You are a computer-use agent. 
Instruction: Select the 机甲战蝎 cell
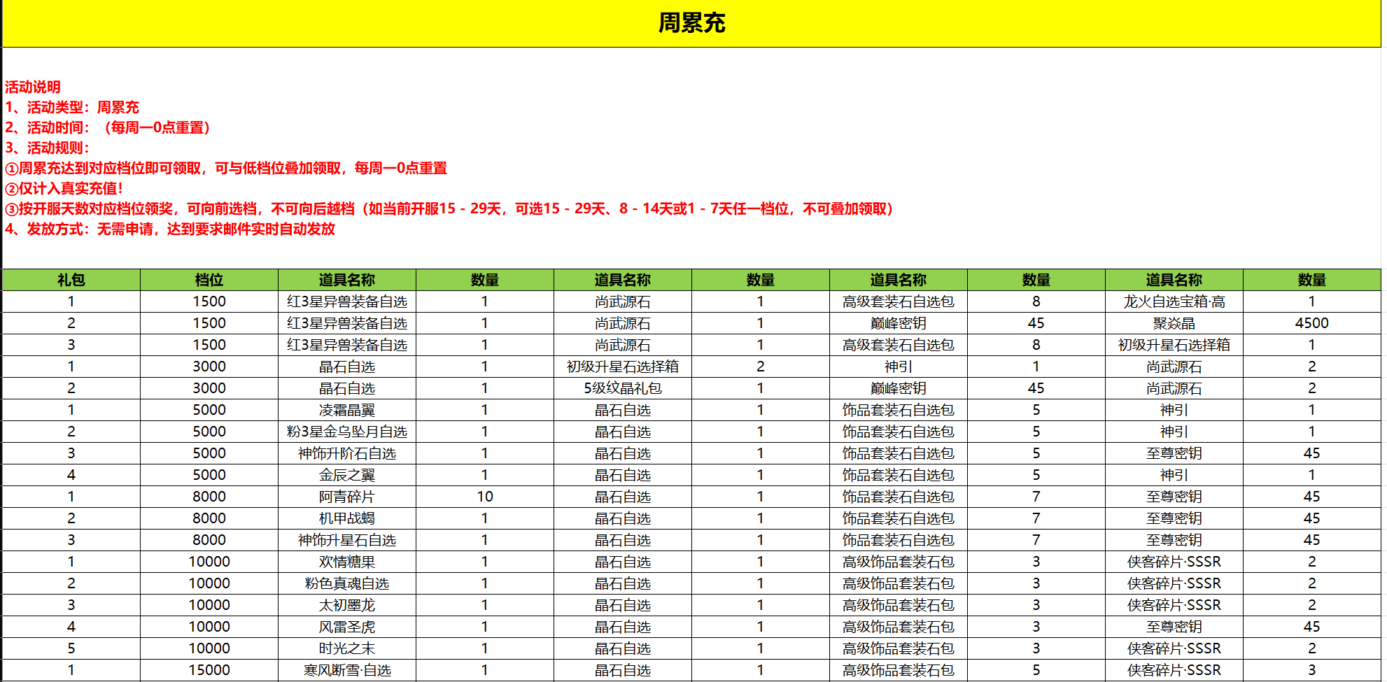[x=346, y=518]
